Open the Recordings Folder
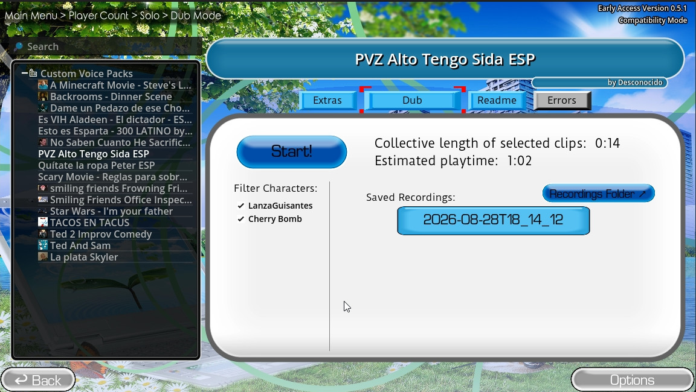The width and height of the screenshot is (696, 392). click(598, 194)
